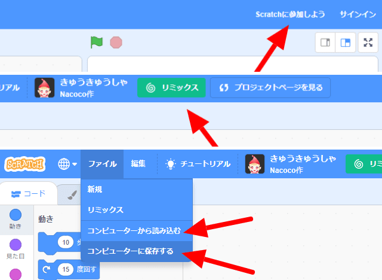Select リミックス from the file dropdown menu
This screenshot has height=280, width=382.
pos(137,210)
